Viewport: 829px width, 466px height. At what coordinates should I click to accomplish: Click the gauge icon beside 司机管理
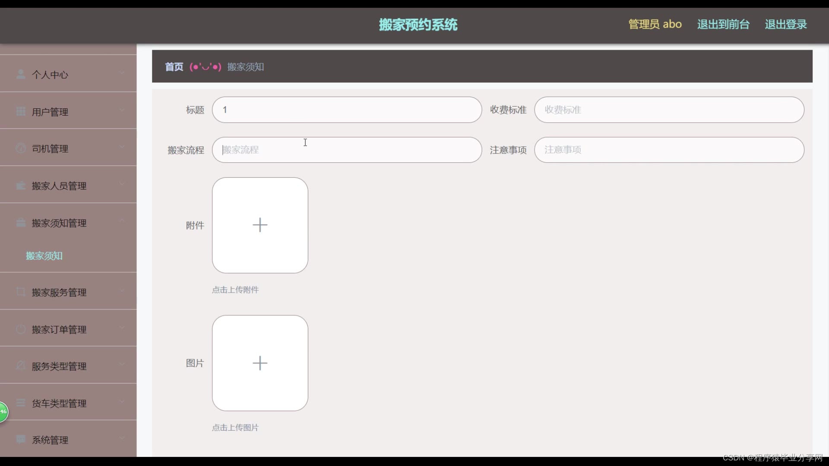tap(20, 148)
